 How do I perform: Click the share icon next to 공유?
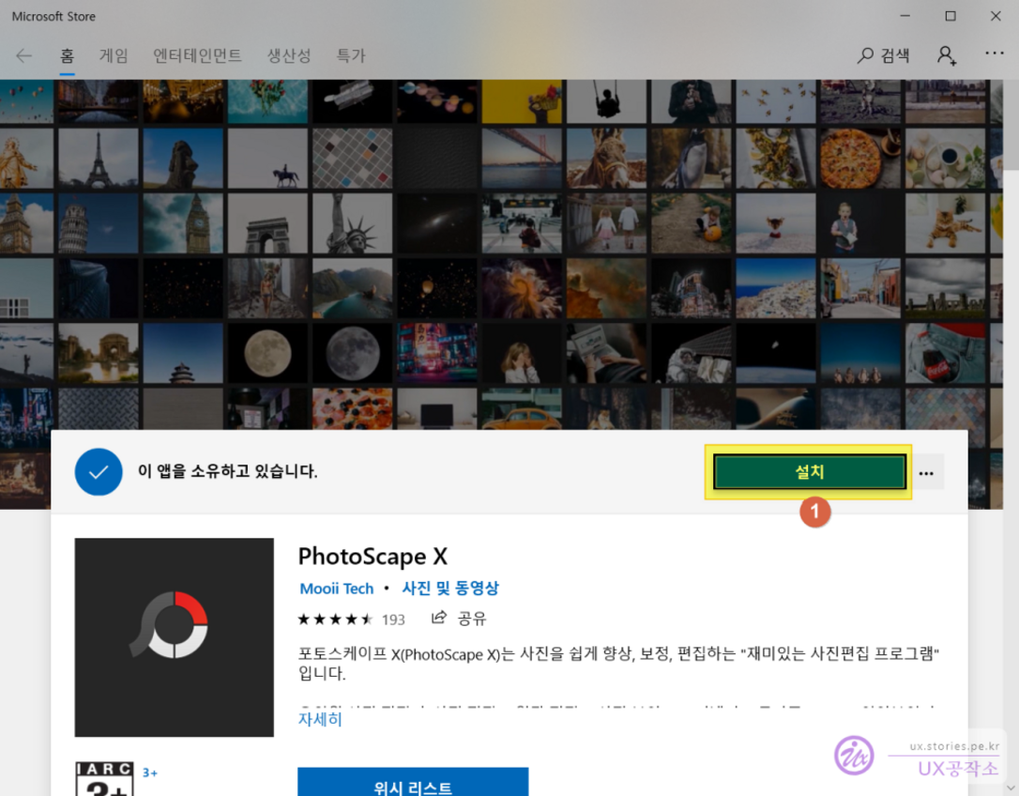tap(438, 618)
